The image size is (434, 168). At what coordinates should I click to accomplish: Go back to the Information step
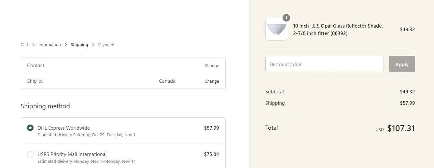coord(49,45)
